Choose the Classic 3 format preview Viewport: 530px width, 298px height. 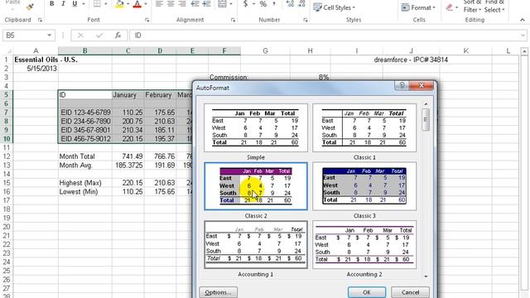[364, 186]
